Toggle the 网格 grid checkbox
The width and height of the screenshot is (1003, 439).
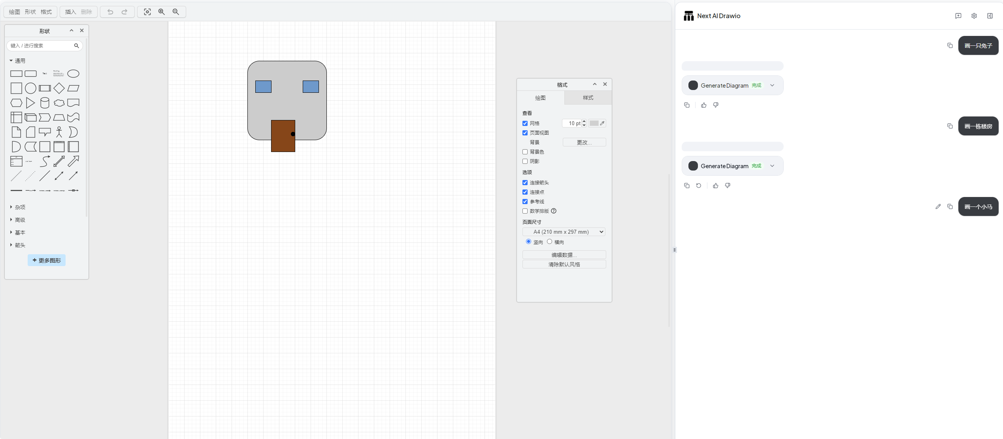(525, 123)
